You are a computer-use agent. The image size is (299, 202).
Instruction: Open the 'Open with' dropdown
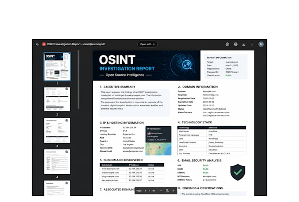point(147,44)
